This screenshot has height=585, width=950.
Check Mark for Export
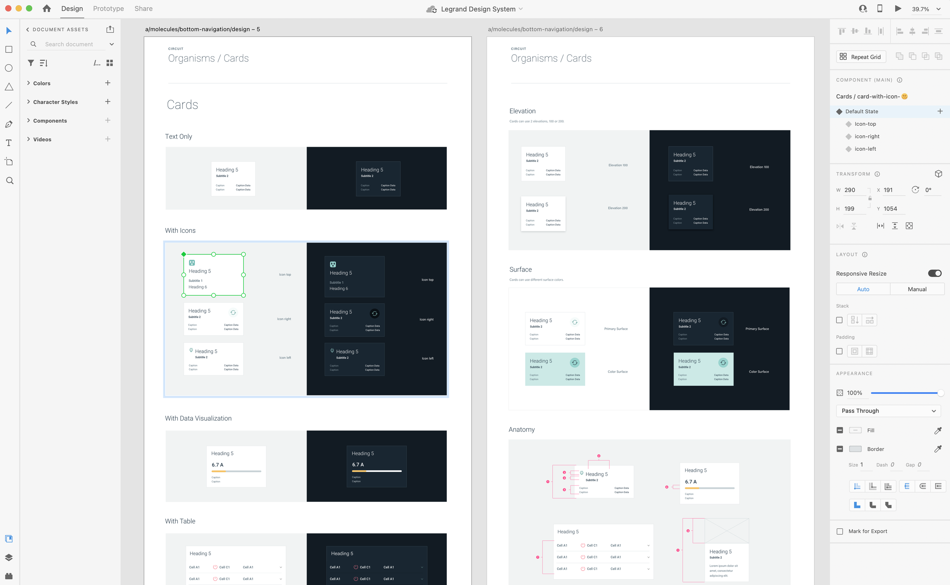pos(840,531)
